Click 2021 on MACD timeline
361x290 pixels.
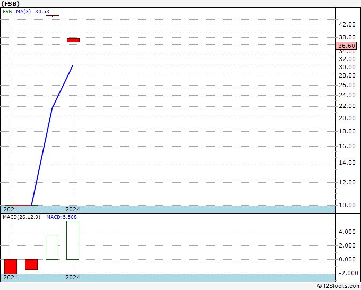click(x=11, y=277)
